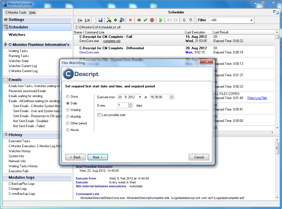
Task: Open the Execute from date dropdown
Action: tap(140, 97)
